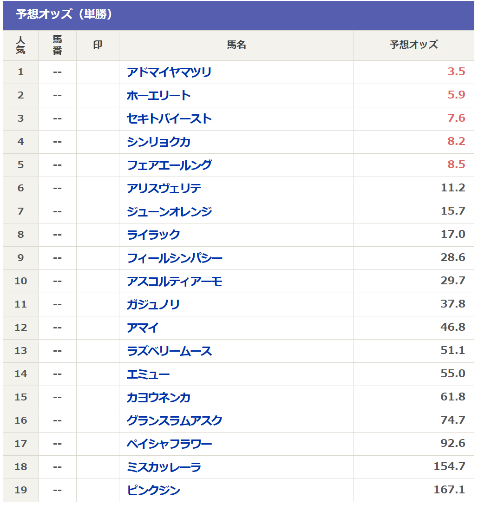This screenshot has height=505, width=478.
Task: Click the 予想オッズ column header
Action: coord(413,45)
